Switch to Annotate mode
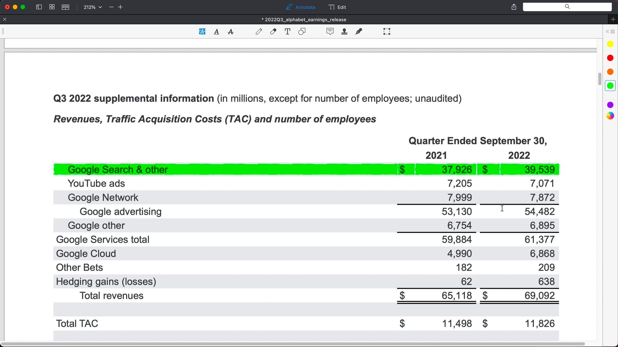 301,7
